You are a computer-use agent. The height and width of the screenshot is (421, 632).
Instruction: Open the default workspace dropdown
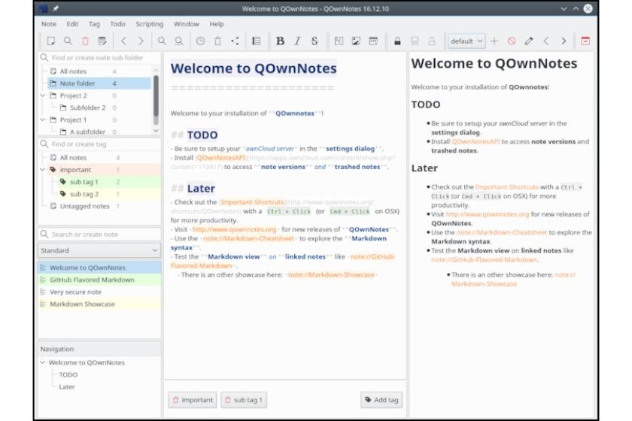pos(466,41)
